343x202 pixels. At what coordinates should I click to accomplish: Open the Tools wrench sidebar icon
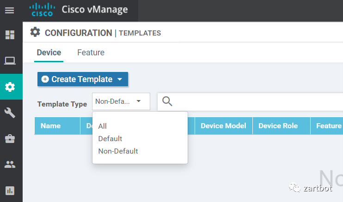click(10, 112)
